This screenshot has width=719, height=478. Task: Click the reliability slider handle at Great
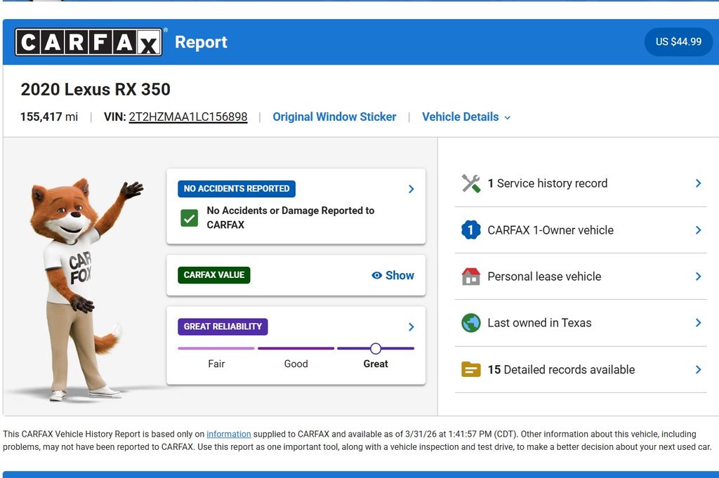(x=376, y=348)
